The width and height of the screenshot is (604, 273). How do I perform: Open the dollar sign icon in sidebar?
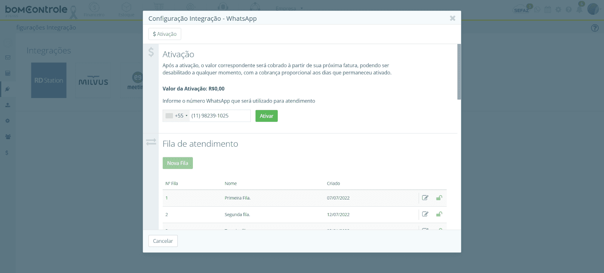[7, 153]
